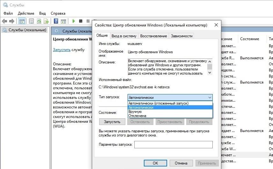Screen dimensions: 273x169
Task: Click the Состояние column header in the services list
Action: point(249,39)
